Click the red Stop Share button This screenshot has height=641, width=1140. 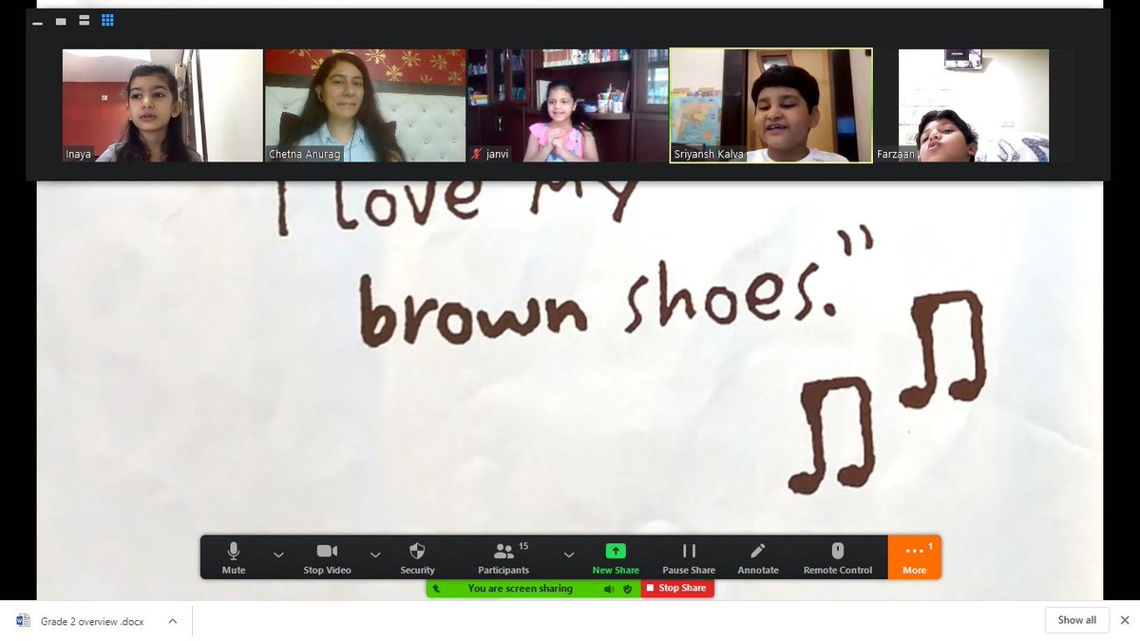(675, 589)
